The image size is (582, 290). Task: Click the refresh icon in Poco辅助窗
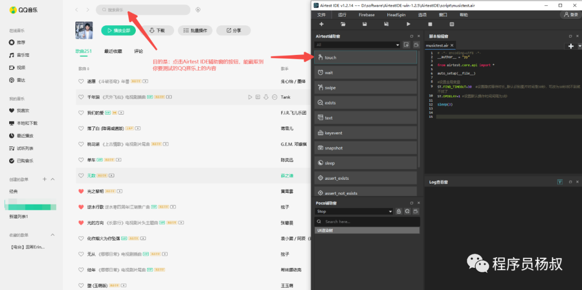point(407,211)
